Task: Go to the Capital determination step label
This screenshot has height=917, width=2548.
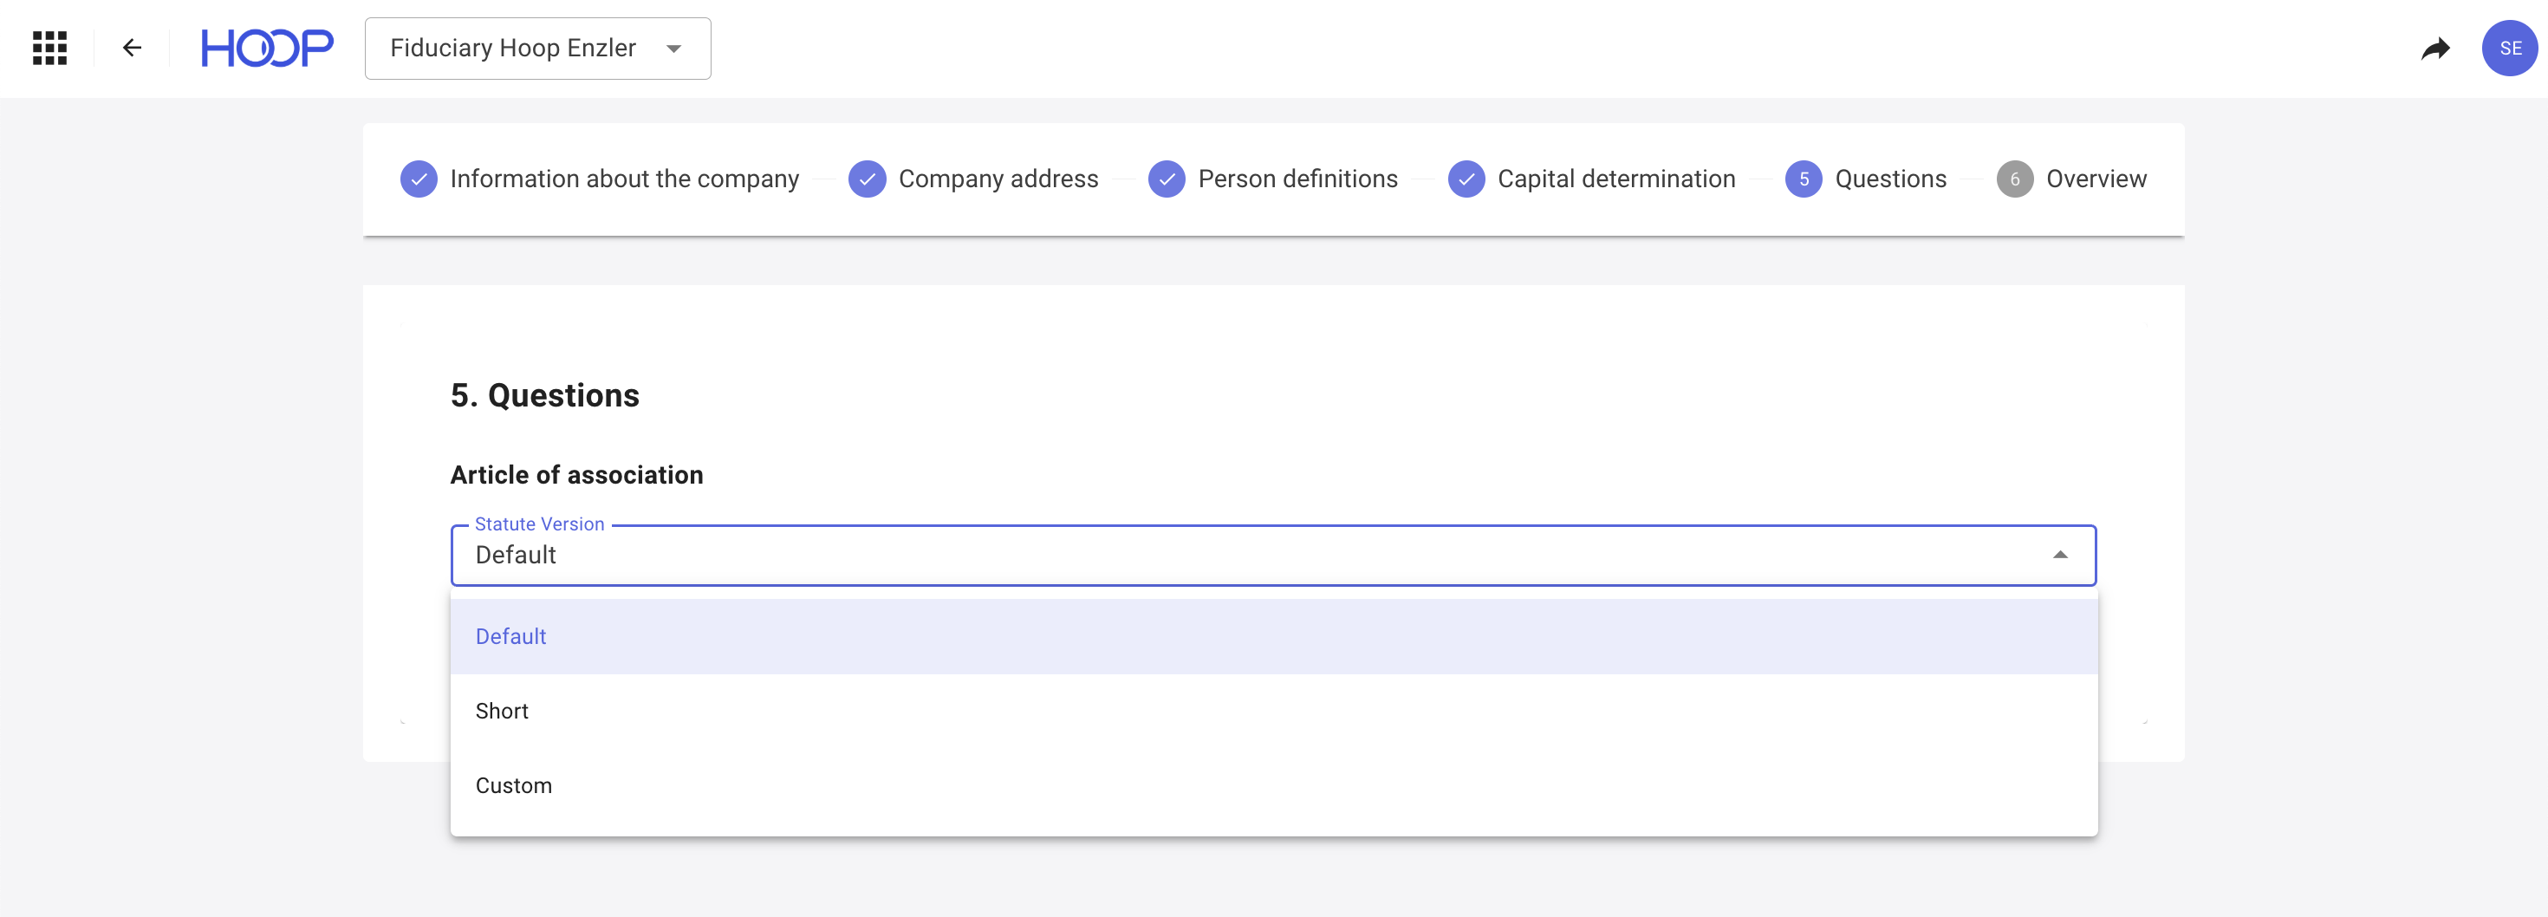Action: 1615,179
